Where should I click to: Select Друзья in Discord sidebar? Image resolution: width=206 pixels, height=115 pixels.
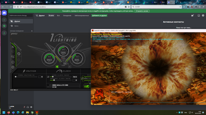[21, 21]
